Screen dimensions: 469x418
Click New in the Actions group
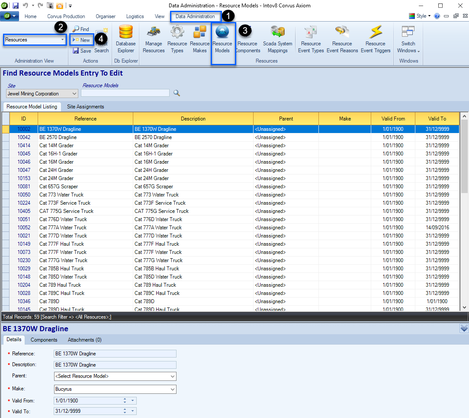[81, 40]
